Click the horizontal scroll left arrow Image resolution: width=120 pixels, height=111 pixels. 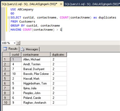click(18, 43)
